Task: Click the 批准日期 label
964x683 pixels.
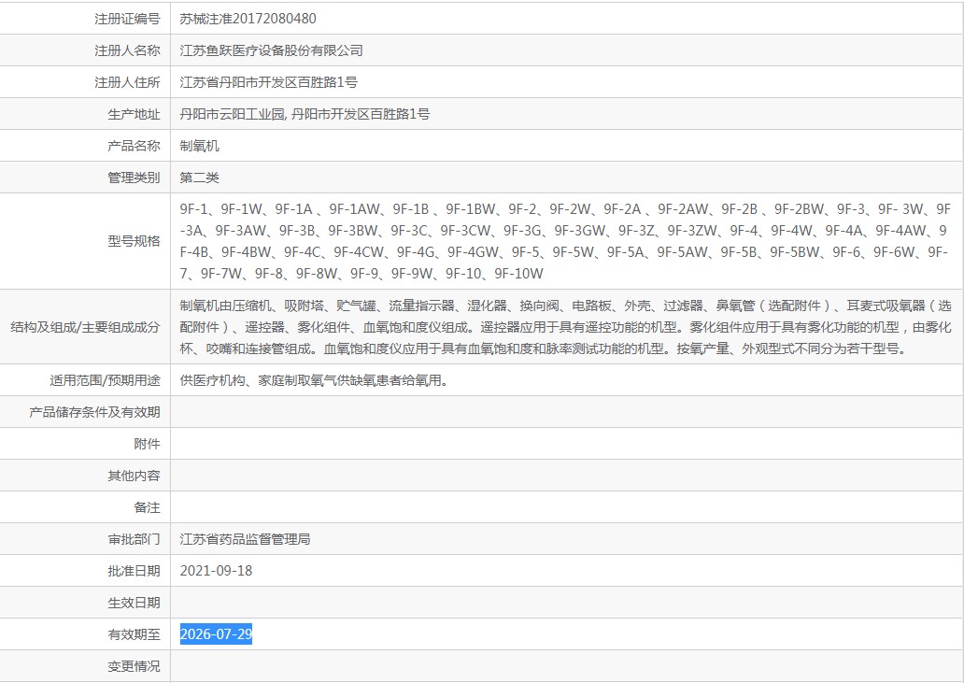Action: click(134, 571)
